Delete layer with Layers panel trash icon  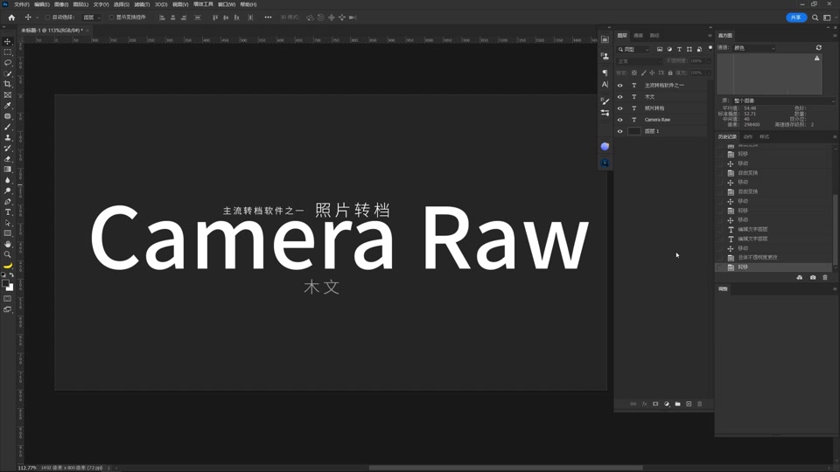[x=700, y=404]
